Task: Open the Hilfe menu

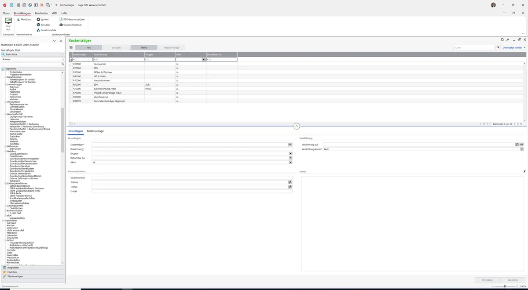Action: 64,13
